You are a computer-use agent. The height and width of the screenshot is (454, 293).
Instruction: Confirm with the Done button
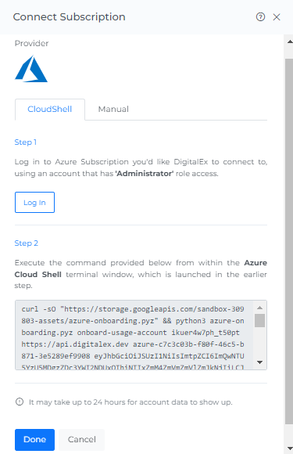(x=34, y=440)
